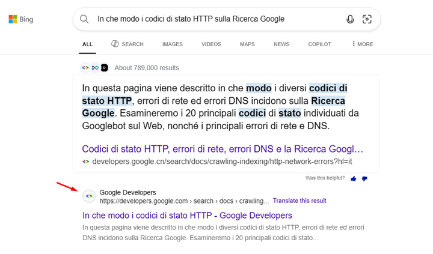Click Translate this result link
This screenshot has height=254, width=433.
(x=299, y=201)
